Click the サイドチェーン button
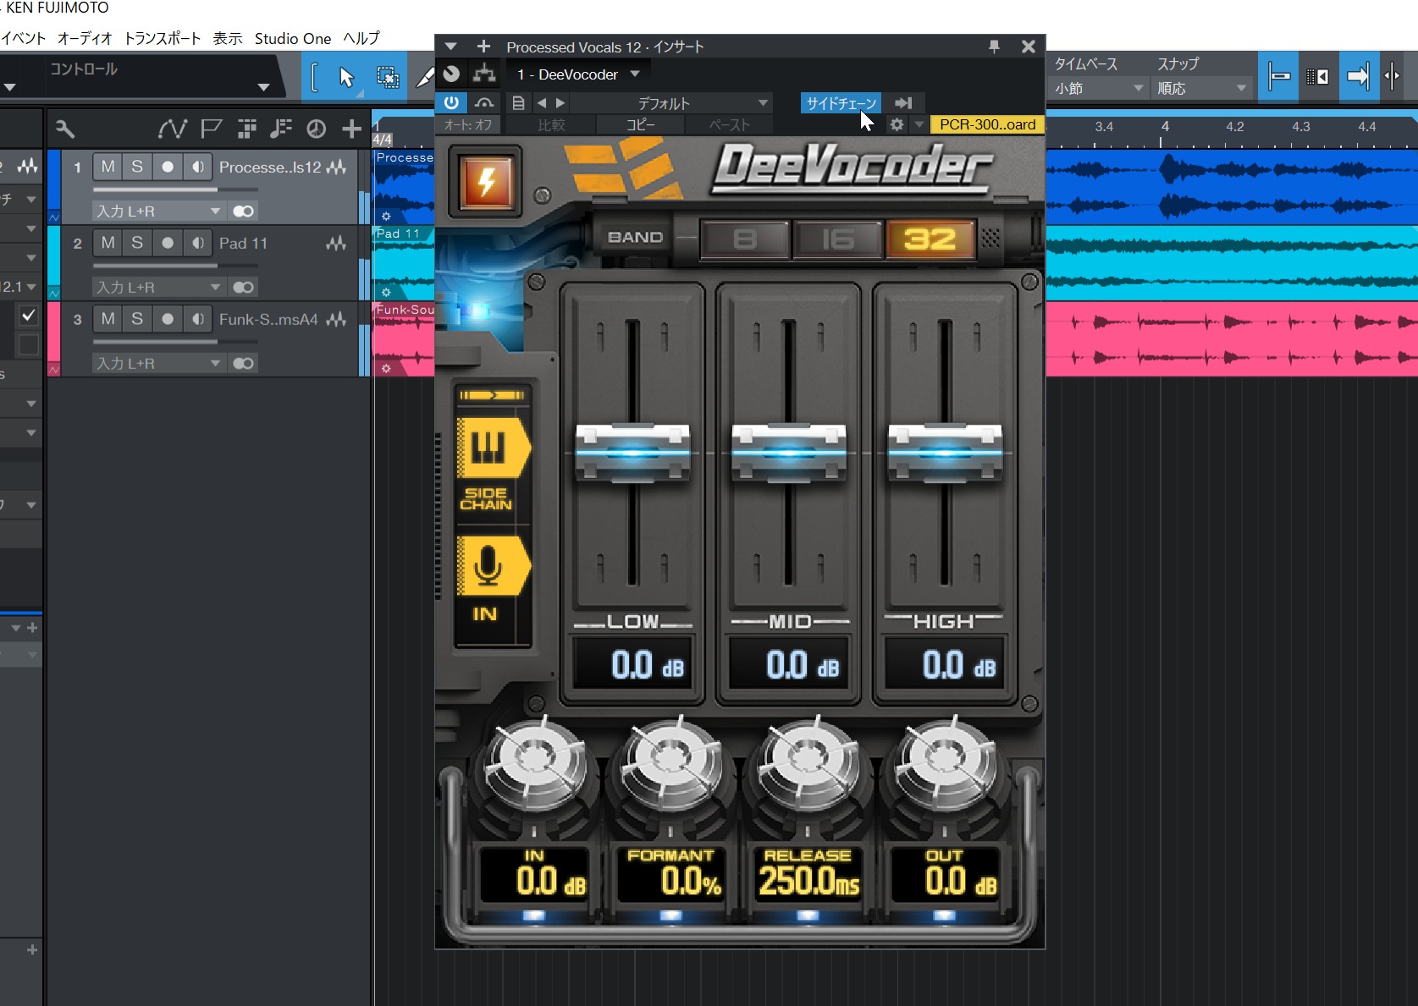 pyautogui.click(x=841, y=103)
